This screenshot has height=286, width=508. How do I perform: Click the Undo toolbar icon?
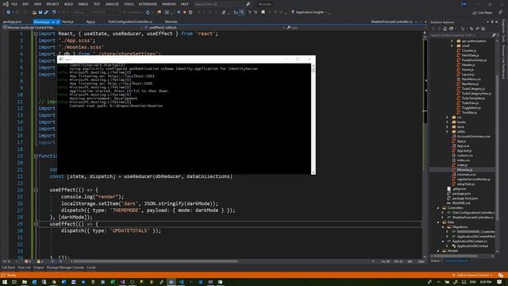[54, 13]
